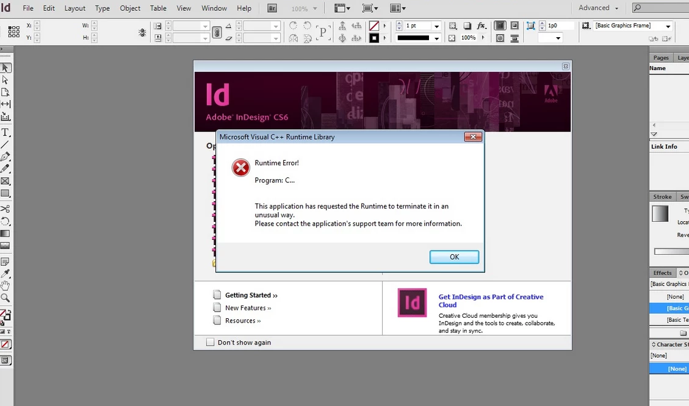Click the Drop Shadow icon
This screenshot has width=689, height=406.
[467, 26]
